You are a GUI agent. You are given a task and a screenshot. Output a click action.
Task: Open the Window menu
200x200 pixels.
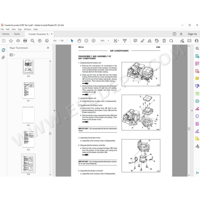[x=27, y=29]
